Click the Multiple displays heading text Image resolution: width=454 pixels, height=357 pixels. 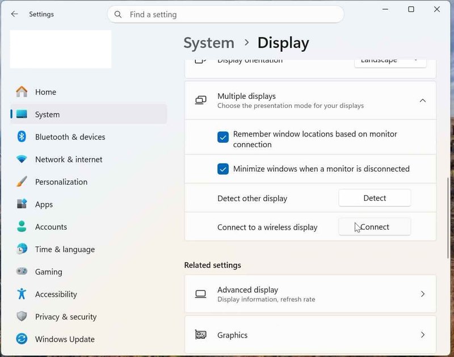pyautogui.click(x=246, y=96)
